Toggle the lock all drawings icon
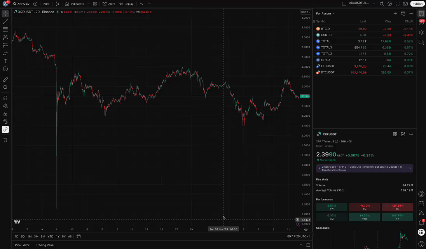This screenshot has width=426, height=249. click(5, 113)
